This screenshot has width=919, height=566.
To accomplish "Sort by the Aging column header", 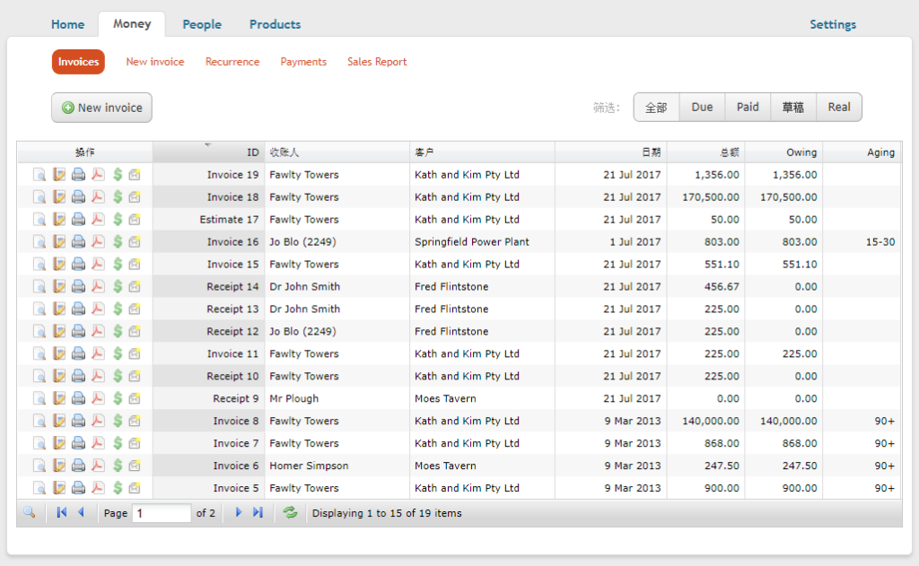I will (862, 152).
